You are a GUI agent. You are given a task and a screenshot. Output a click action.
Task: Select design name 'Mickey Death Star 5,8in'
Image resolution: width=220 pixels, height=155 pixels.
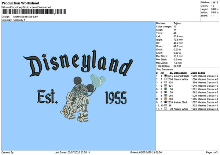pos(26,17)
